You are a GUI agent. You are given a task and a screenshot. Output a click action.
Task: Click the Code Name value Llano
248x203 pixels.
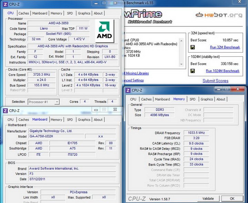pyautogui.click(x=44, y=29)
